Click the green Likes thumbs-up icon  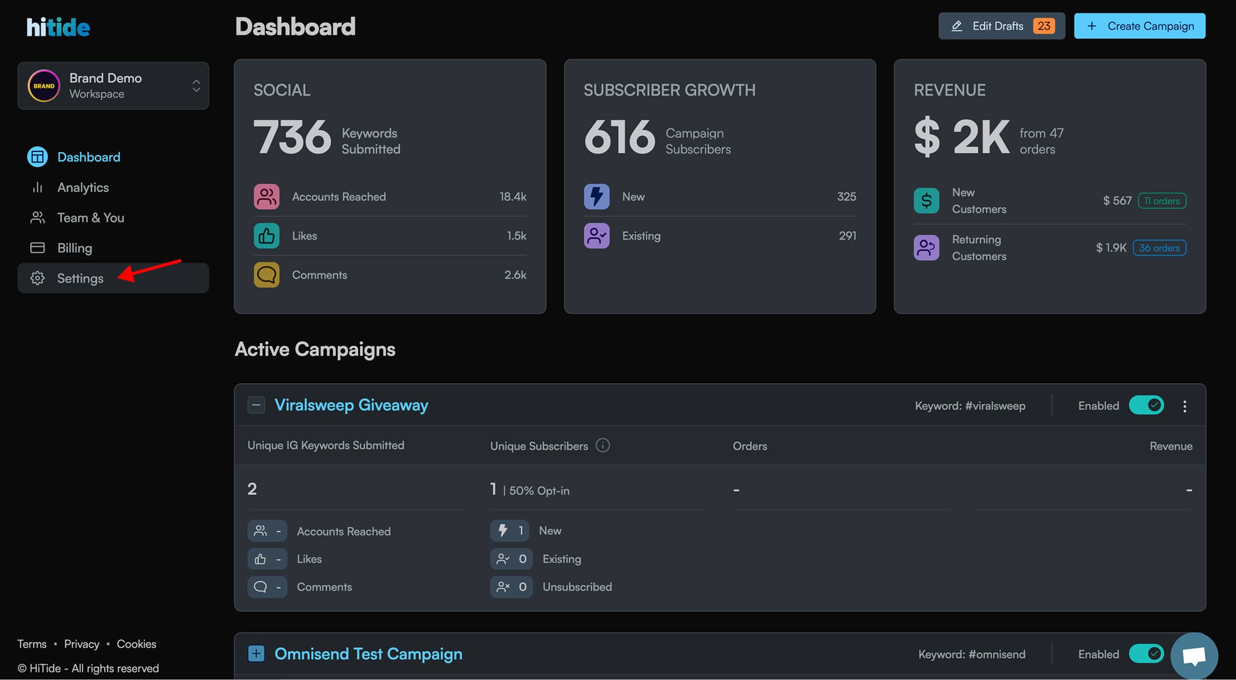point(266,236)
